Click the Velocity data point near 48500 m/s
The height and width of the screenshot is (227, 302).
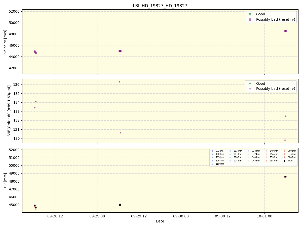(x=285, y=31)
